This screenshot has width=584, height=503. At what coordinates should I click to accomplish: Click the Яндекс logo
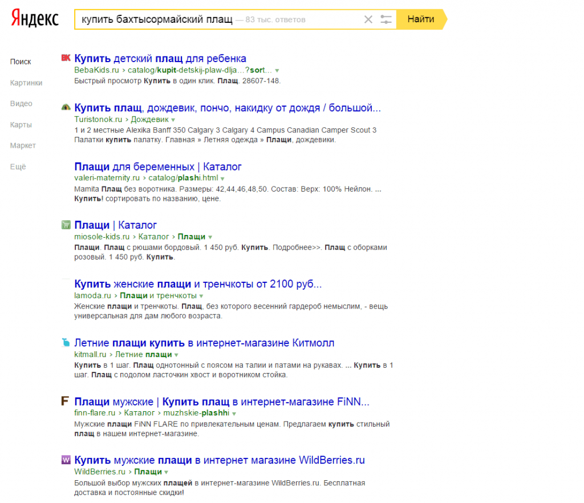coord(35,19)
